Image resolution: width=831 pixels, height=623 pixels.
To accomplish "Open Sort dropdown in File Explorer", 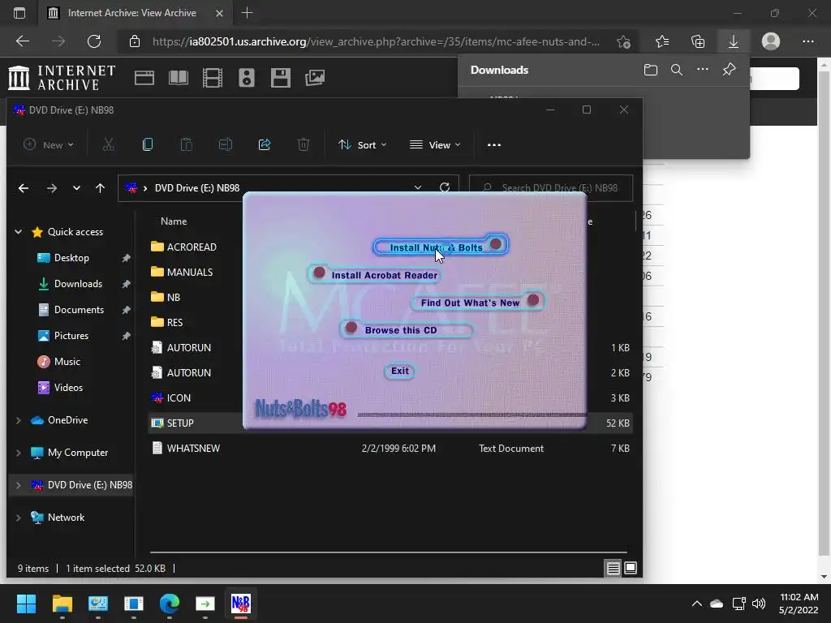I will (363, 144).
